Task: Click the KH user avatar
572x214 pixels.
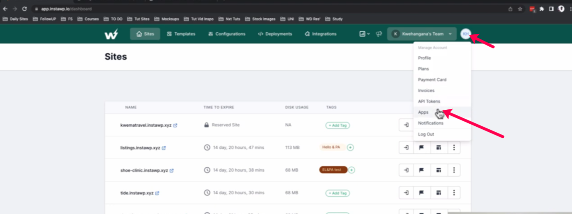Action: pyautogui.click(x=466, y=34)
